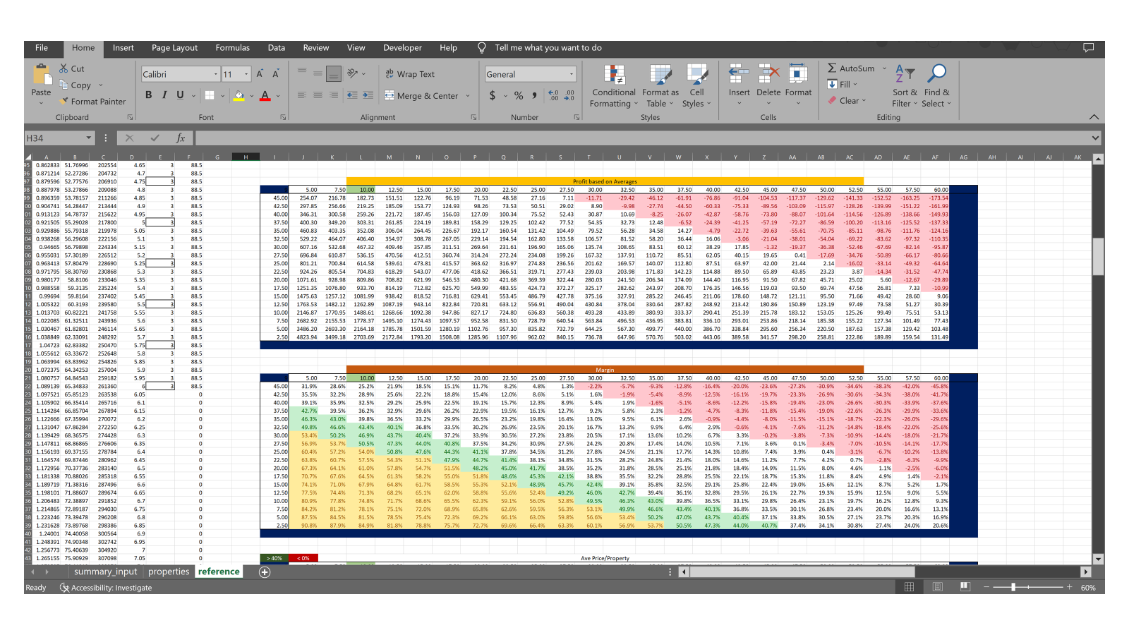1129x635 pixels.
Task: Switch to the Data ribbon tab
Action: pos(277,48)
